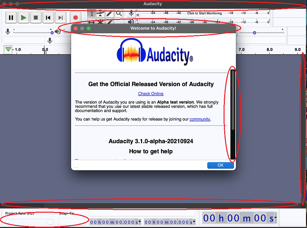Click the playback slider knob right of dialog
This screenshot has width=307, height=228.
tap(254, 33)
